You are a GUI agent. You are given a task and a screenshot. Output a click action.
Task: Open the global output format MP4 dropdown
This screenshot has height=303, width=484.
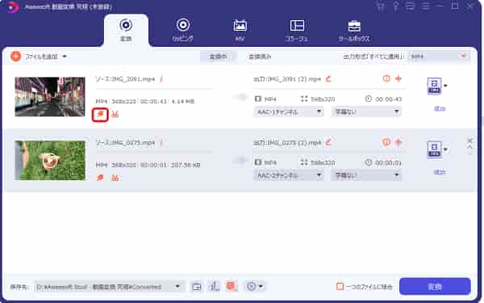click(x=439, y=57)
